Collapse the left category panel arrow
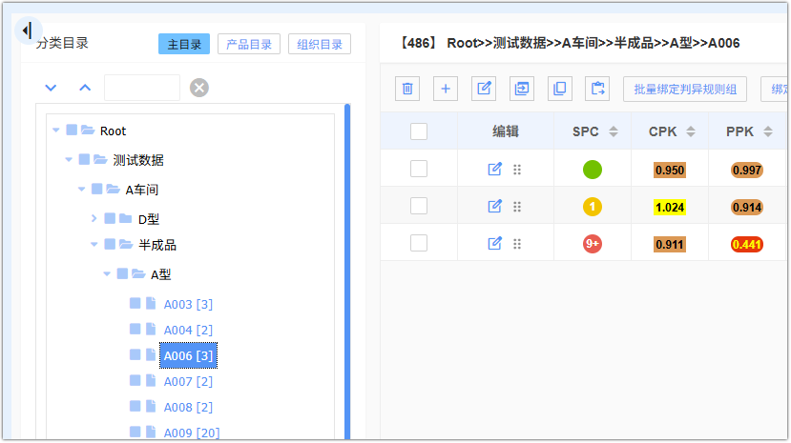 tap(28, 30)
